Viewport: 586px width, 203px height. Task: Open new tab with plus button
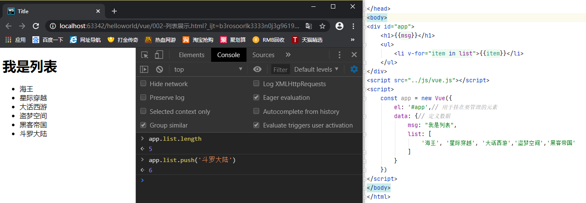(x=114, y=11)
